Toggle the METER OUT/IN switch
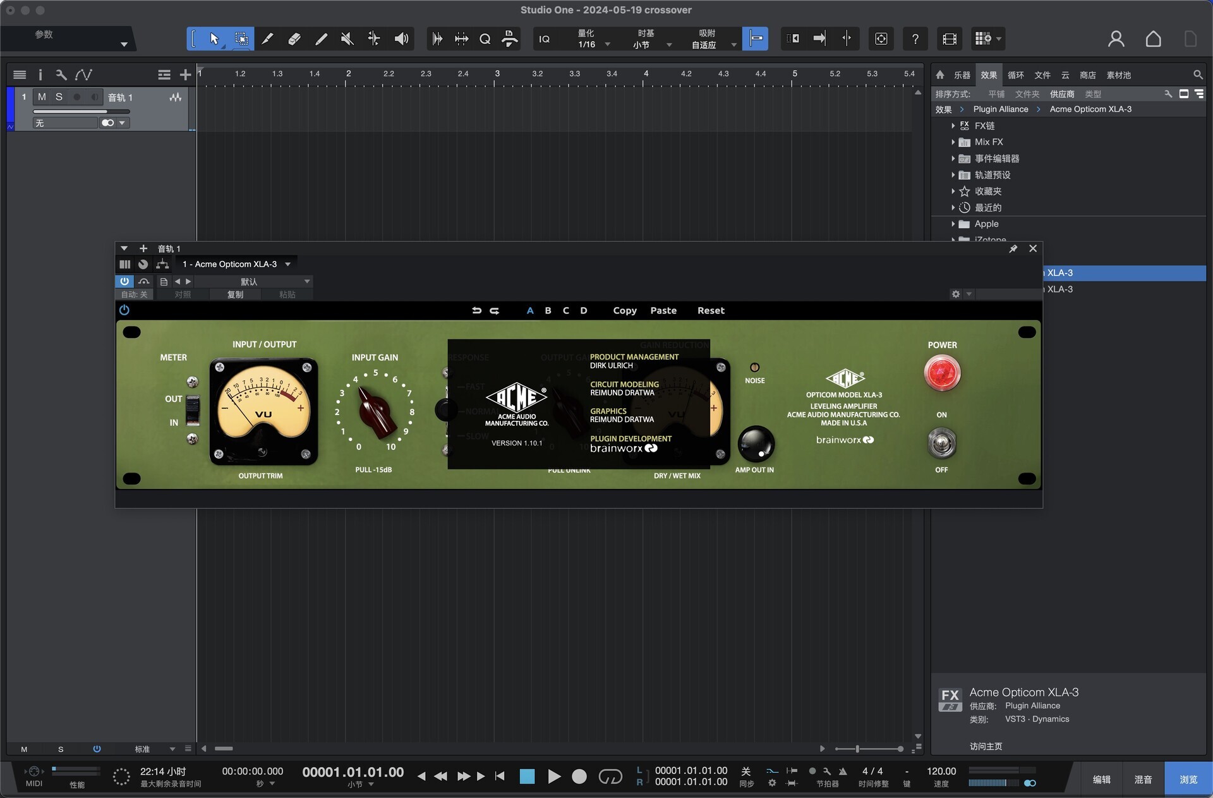This screenshot has width=1213, height=798. [193, 410]
